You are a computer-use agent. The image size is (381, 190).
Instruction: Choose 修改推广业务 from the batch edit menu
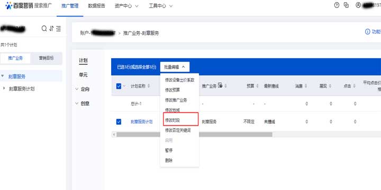pos(176,100)
